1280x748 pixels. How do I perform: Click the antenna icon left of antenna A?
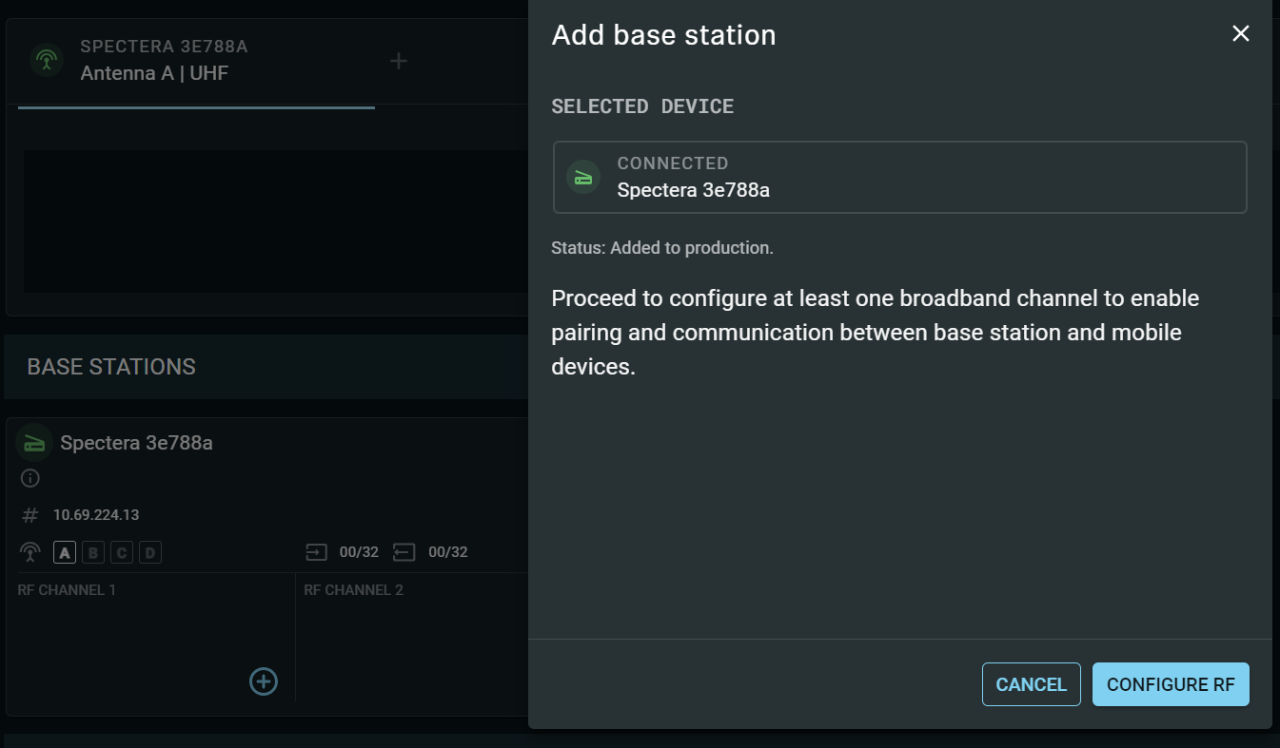[x=30, y=552]
